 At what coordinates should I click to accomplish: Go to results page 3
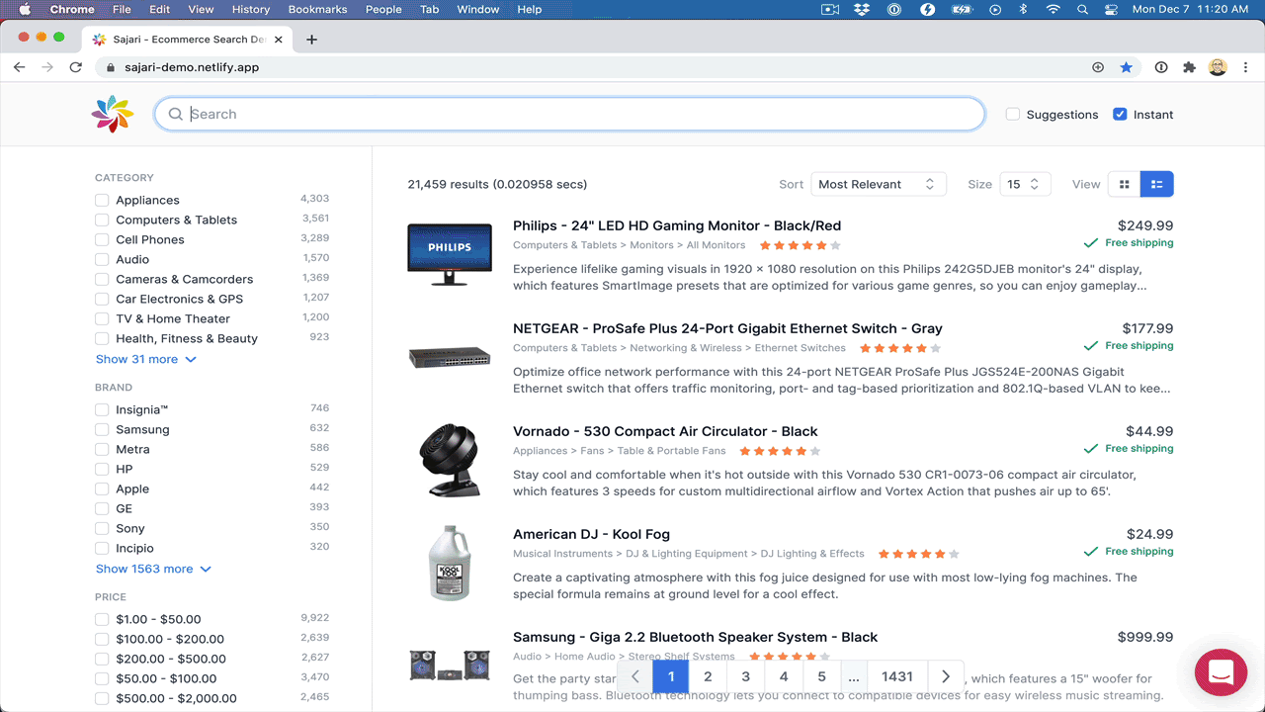745,676
